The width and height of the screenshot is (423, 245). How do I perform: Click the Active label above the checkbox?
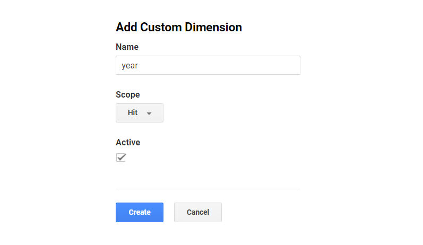[128, 142]
